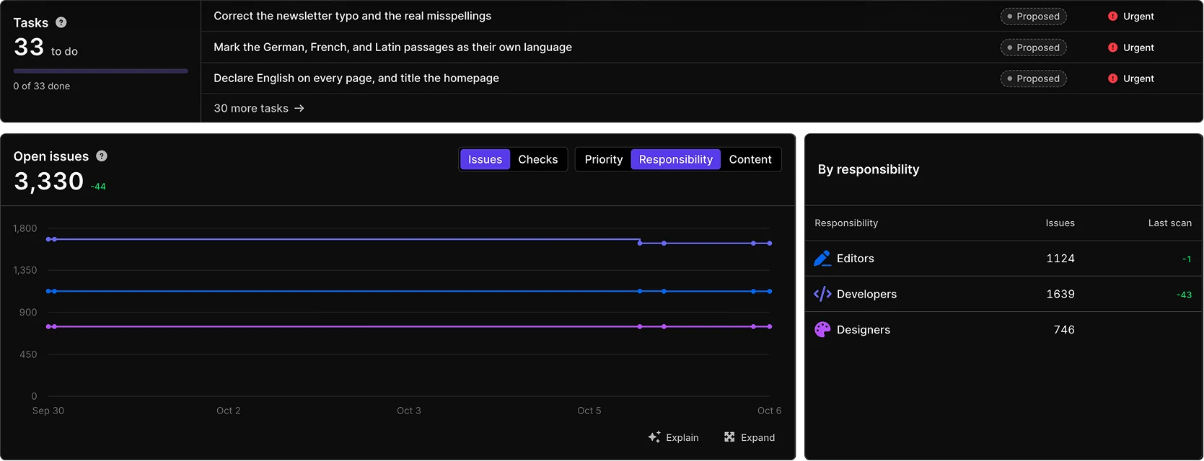
Task: Click Proposed status on Declare English task
Action: pos(1033,79)
